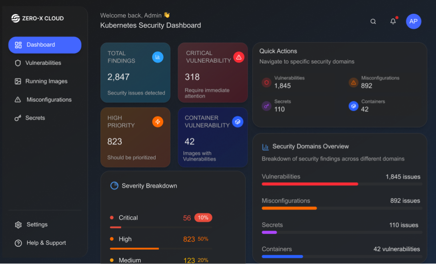Navigate to Secrets in sidebar

click(x=35, y=118)
